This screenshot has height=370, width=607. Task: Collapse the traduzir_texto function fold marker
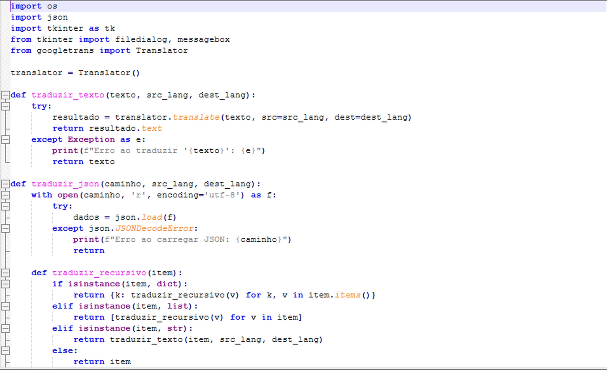[5, 95]
